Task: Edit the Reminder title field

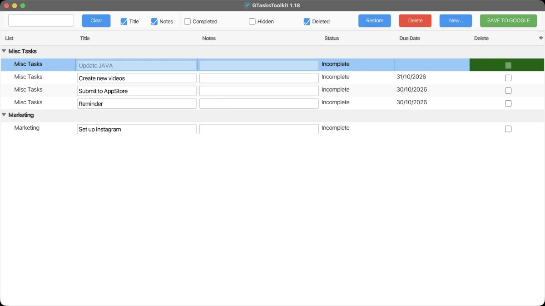Action: (137, 103)
